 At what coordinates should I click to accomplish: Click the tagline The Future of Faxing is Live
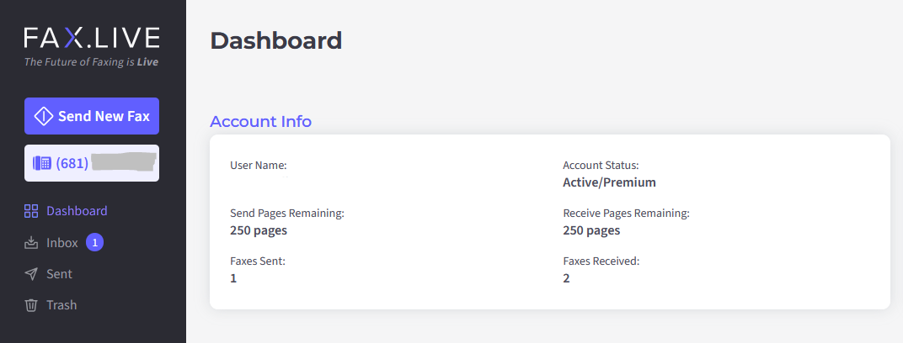[91, 62]
